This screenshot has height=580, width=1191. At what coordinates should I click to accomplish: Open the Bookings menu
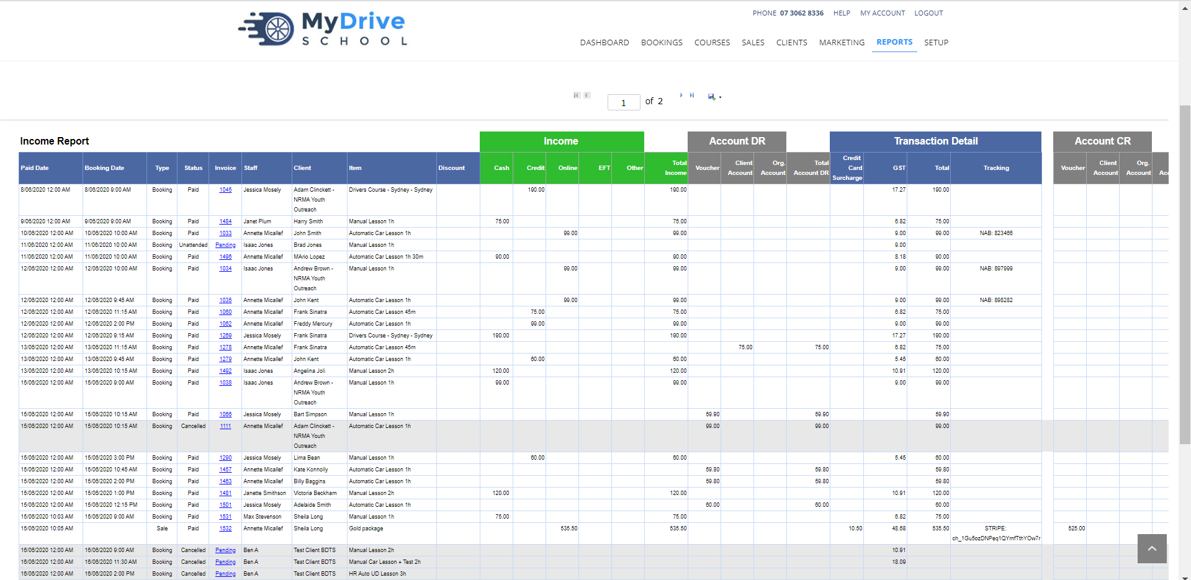pos(662,43)
